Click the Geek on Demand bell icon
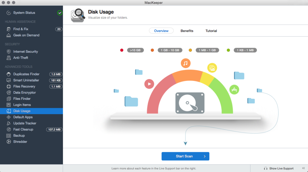Viewport: 308px width, 172px height. 9,35
